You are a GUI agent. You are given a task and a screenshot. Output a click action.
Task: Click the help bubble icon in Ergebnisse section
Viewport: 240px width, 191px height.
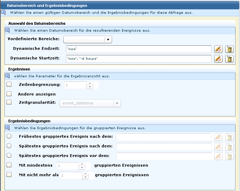tap(8, 76)
